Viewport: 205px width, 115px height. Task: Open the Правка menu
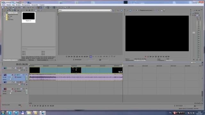tap(9, 5)
